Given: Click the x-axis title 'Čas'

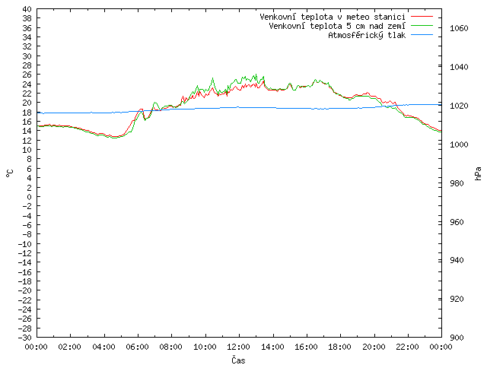Looking at the screenshot, I should [x=238, y=360].
